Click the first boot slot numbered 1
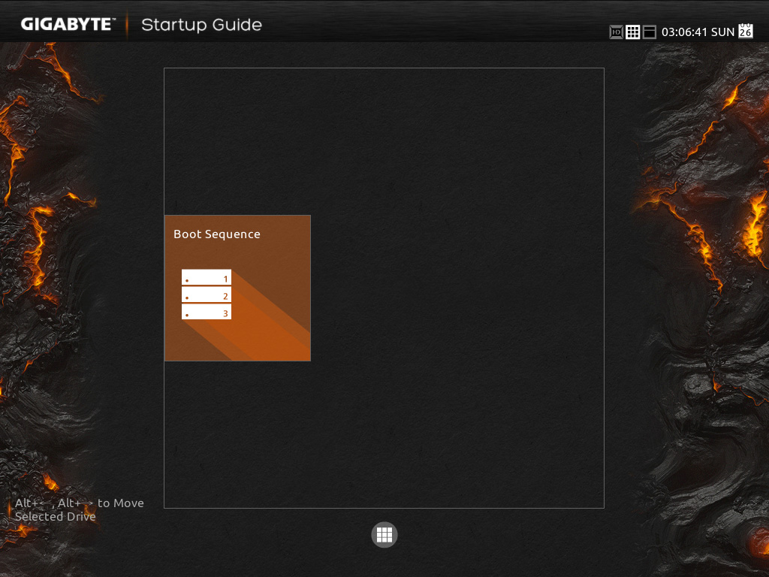This screenshot has width=769, height=577. (207, 278)
